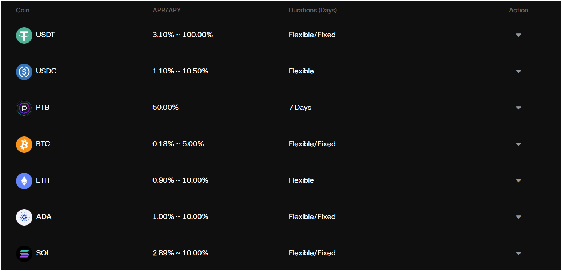Open the ETH row dropdown arrow
Viewport: 562px width, 271px height.
(x=518, y=181)
